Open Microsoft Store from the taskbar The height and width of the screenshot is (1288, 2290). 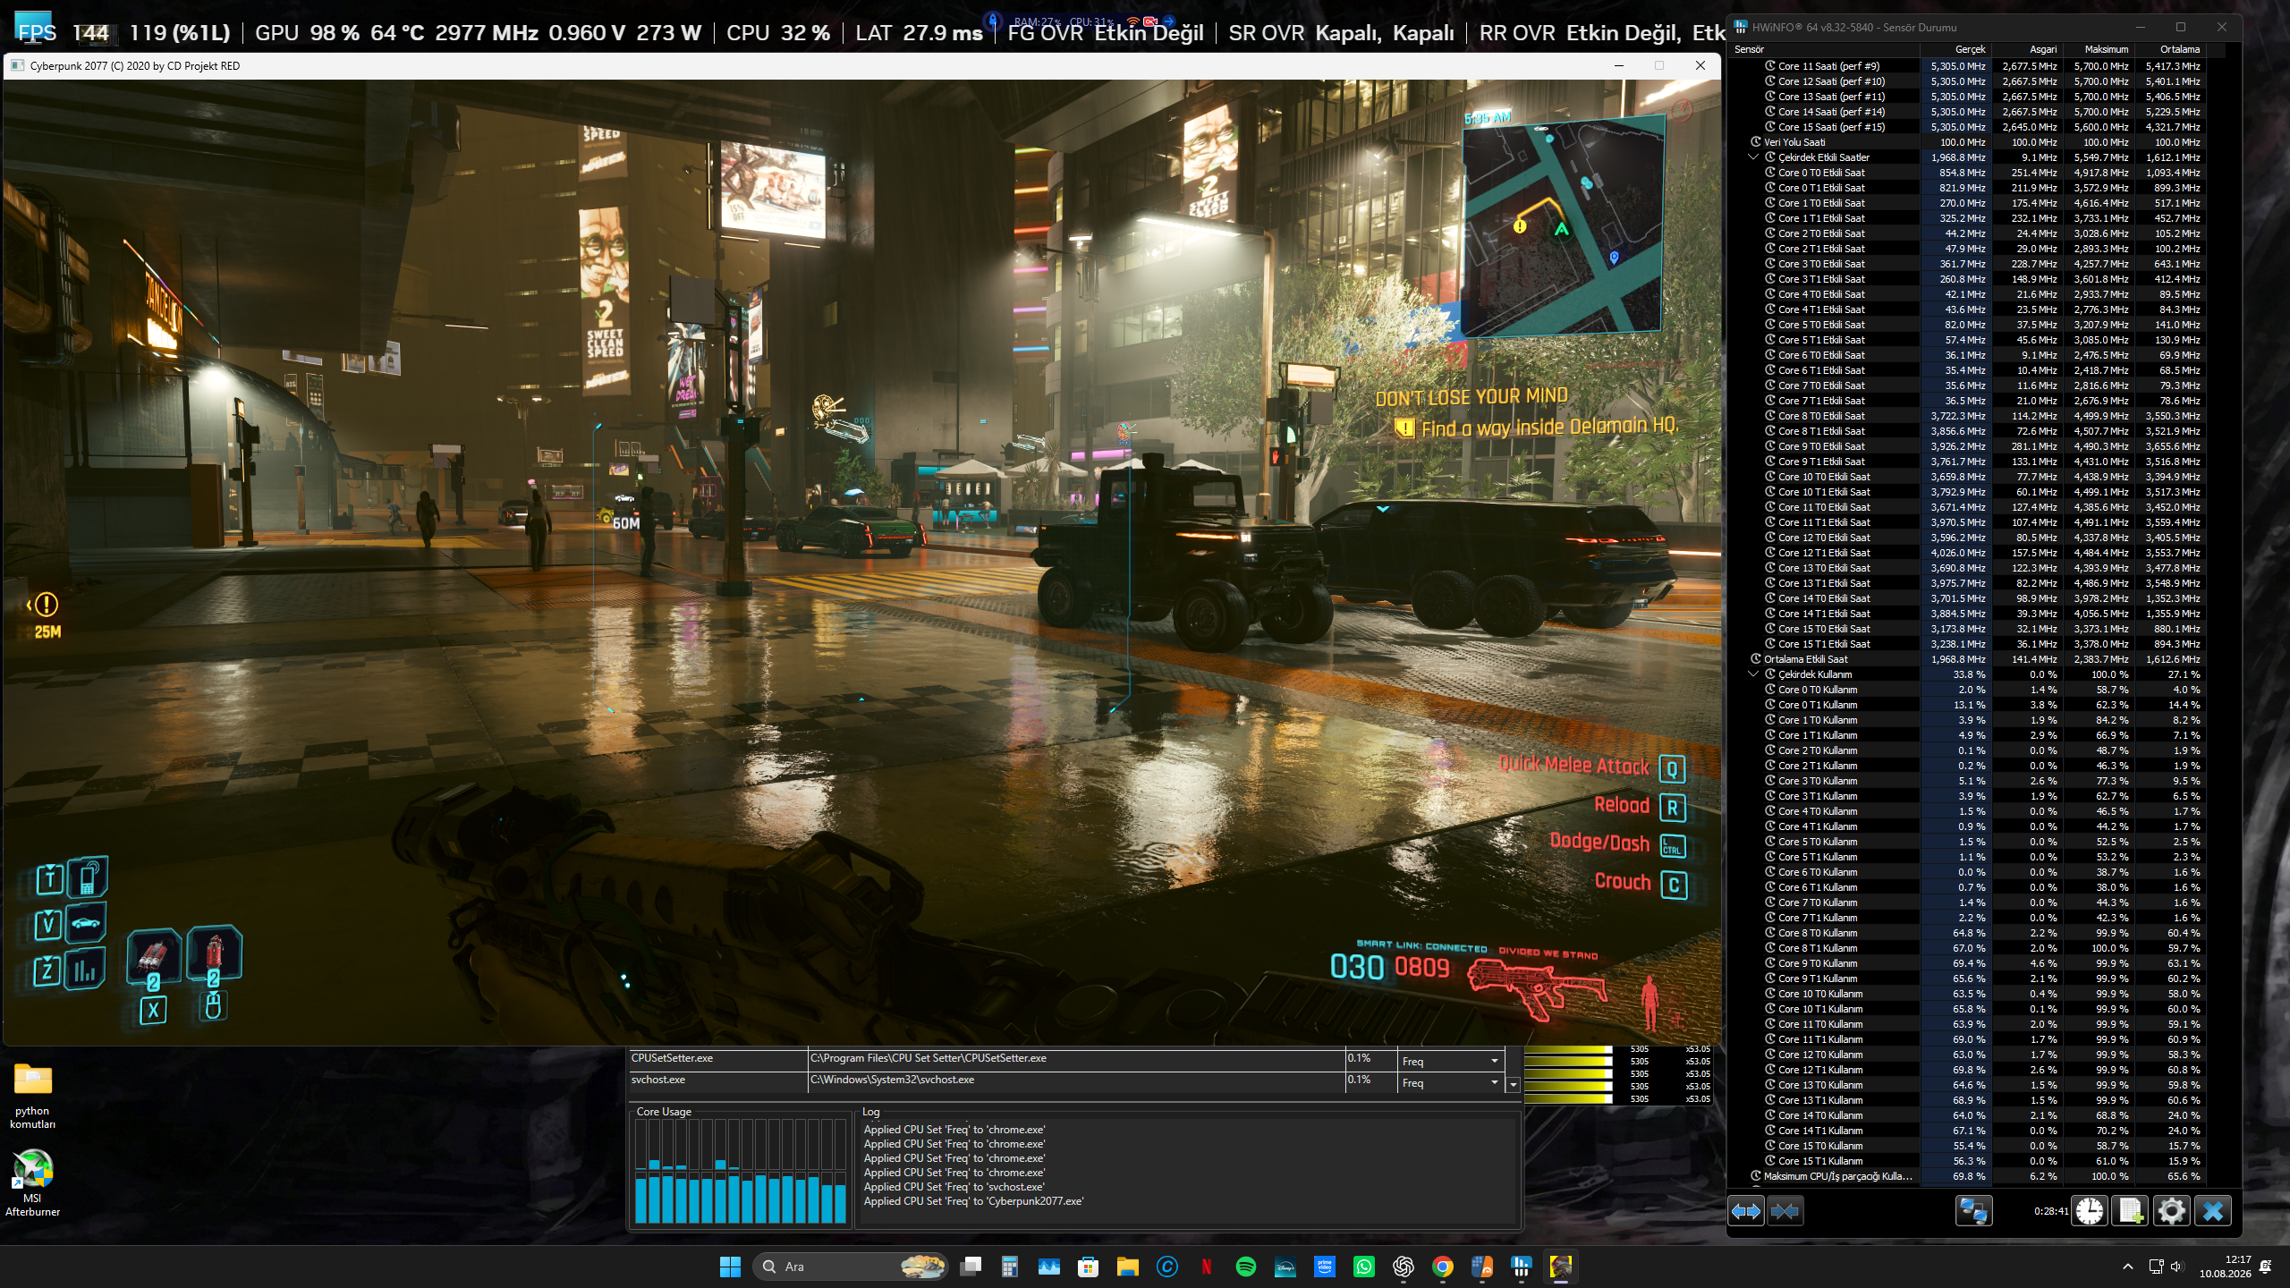1089,1267
